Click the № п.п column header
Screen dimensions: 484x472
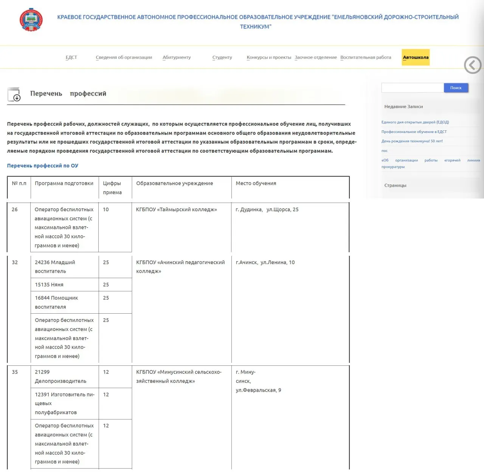(19, 188)
